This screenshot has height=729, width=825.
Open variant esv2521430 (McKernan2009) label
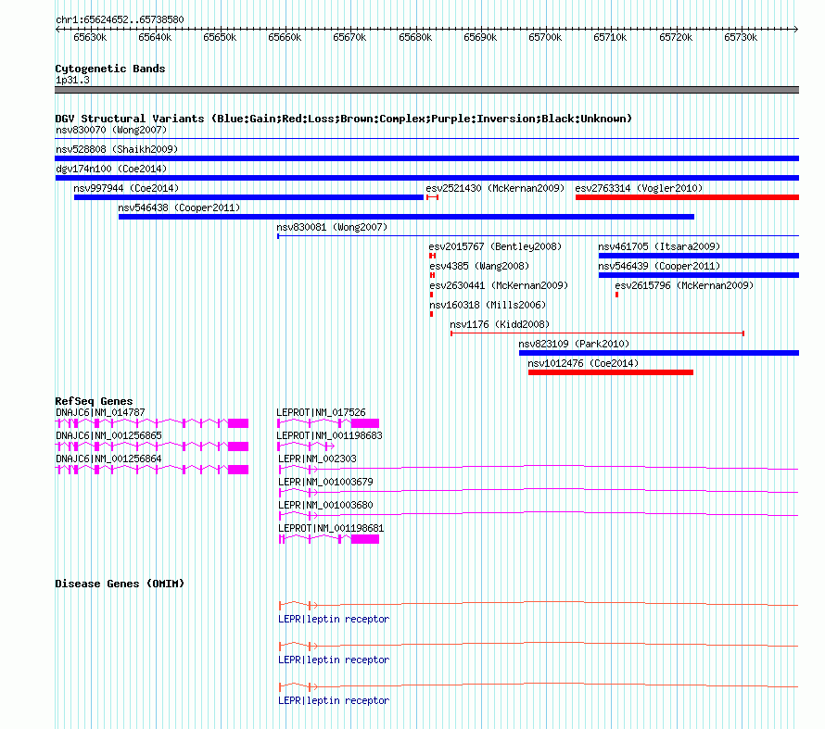[495, 188]
